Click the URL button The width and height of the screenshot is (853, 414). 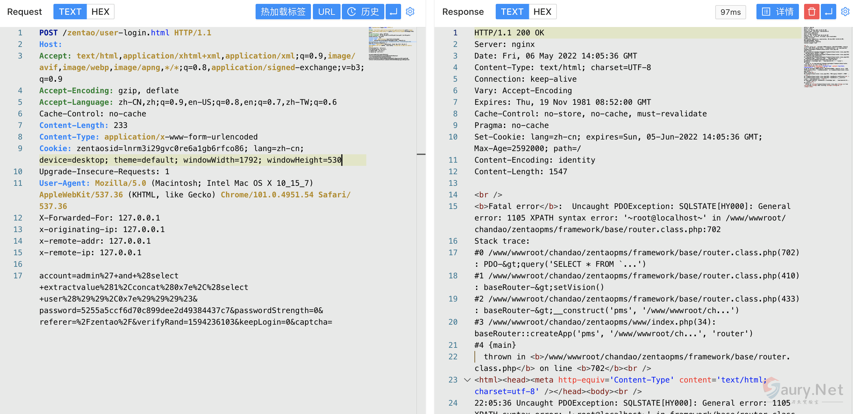pyautogui.click(x=326, y=12)
